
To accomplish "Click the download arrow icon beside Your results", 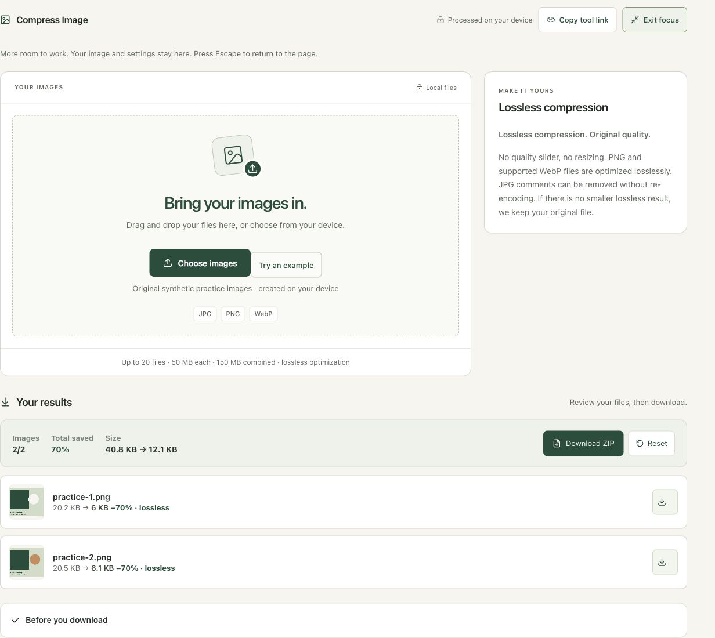I will [5, 402].
